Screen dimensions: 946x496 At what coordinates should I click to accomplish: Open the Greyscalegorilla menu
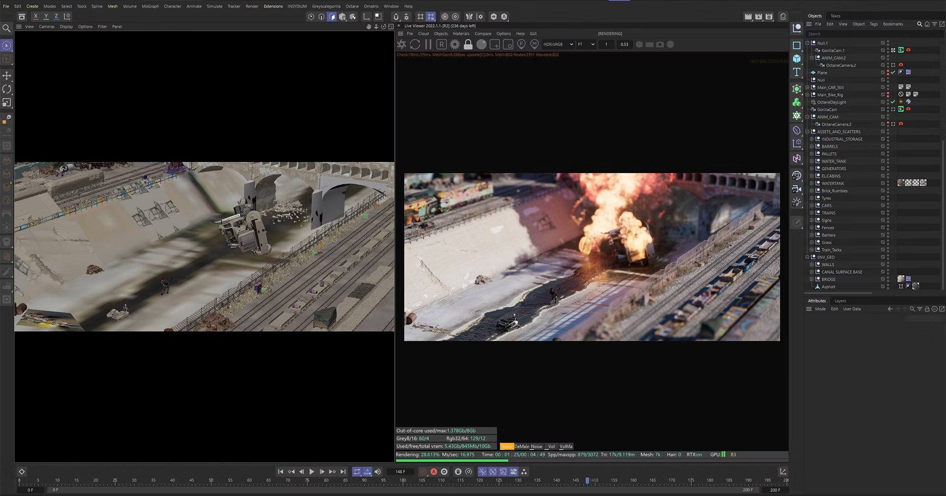[x=326, y=6]
